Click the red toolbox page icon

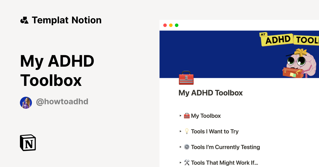pyautogui.click(x=186, y=78)
